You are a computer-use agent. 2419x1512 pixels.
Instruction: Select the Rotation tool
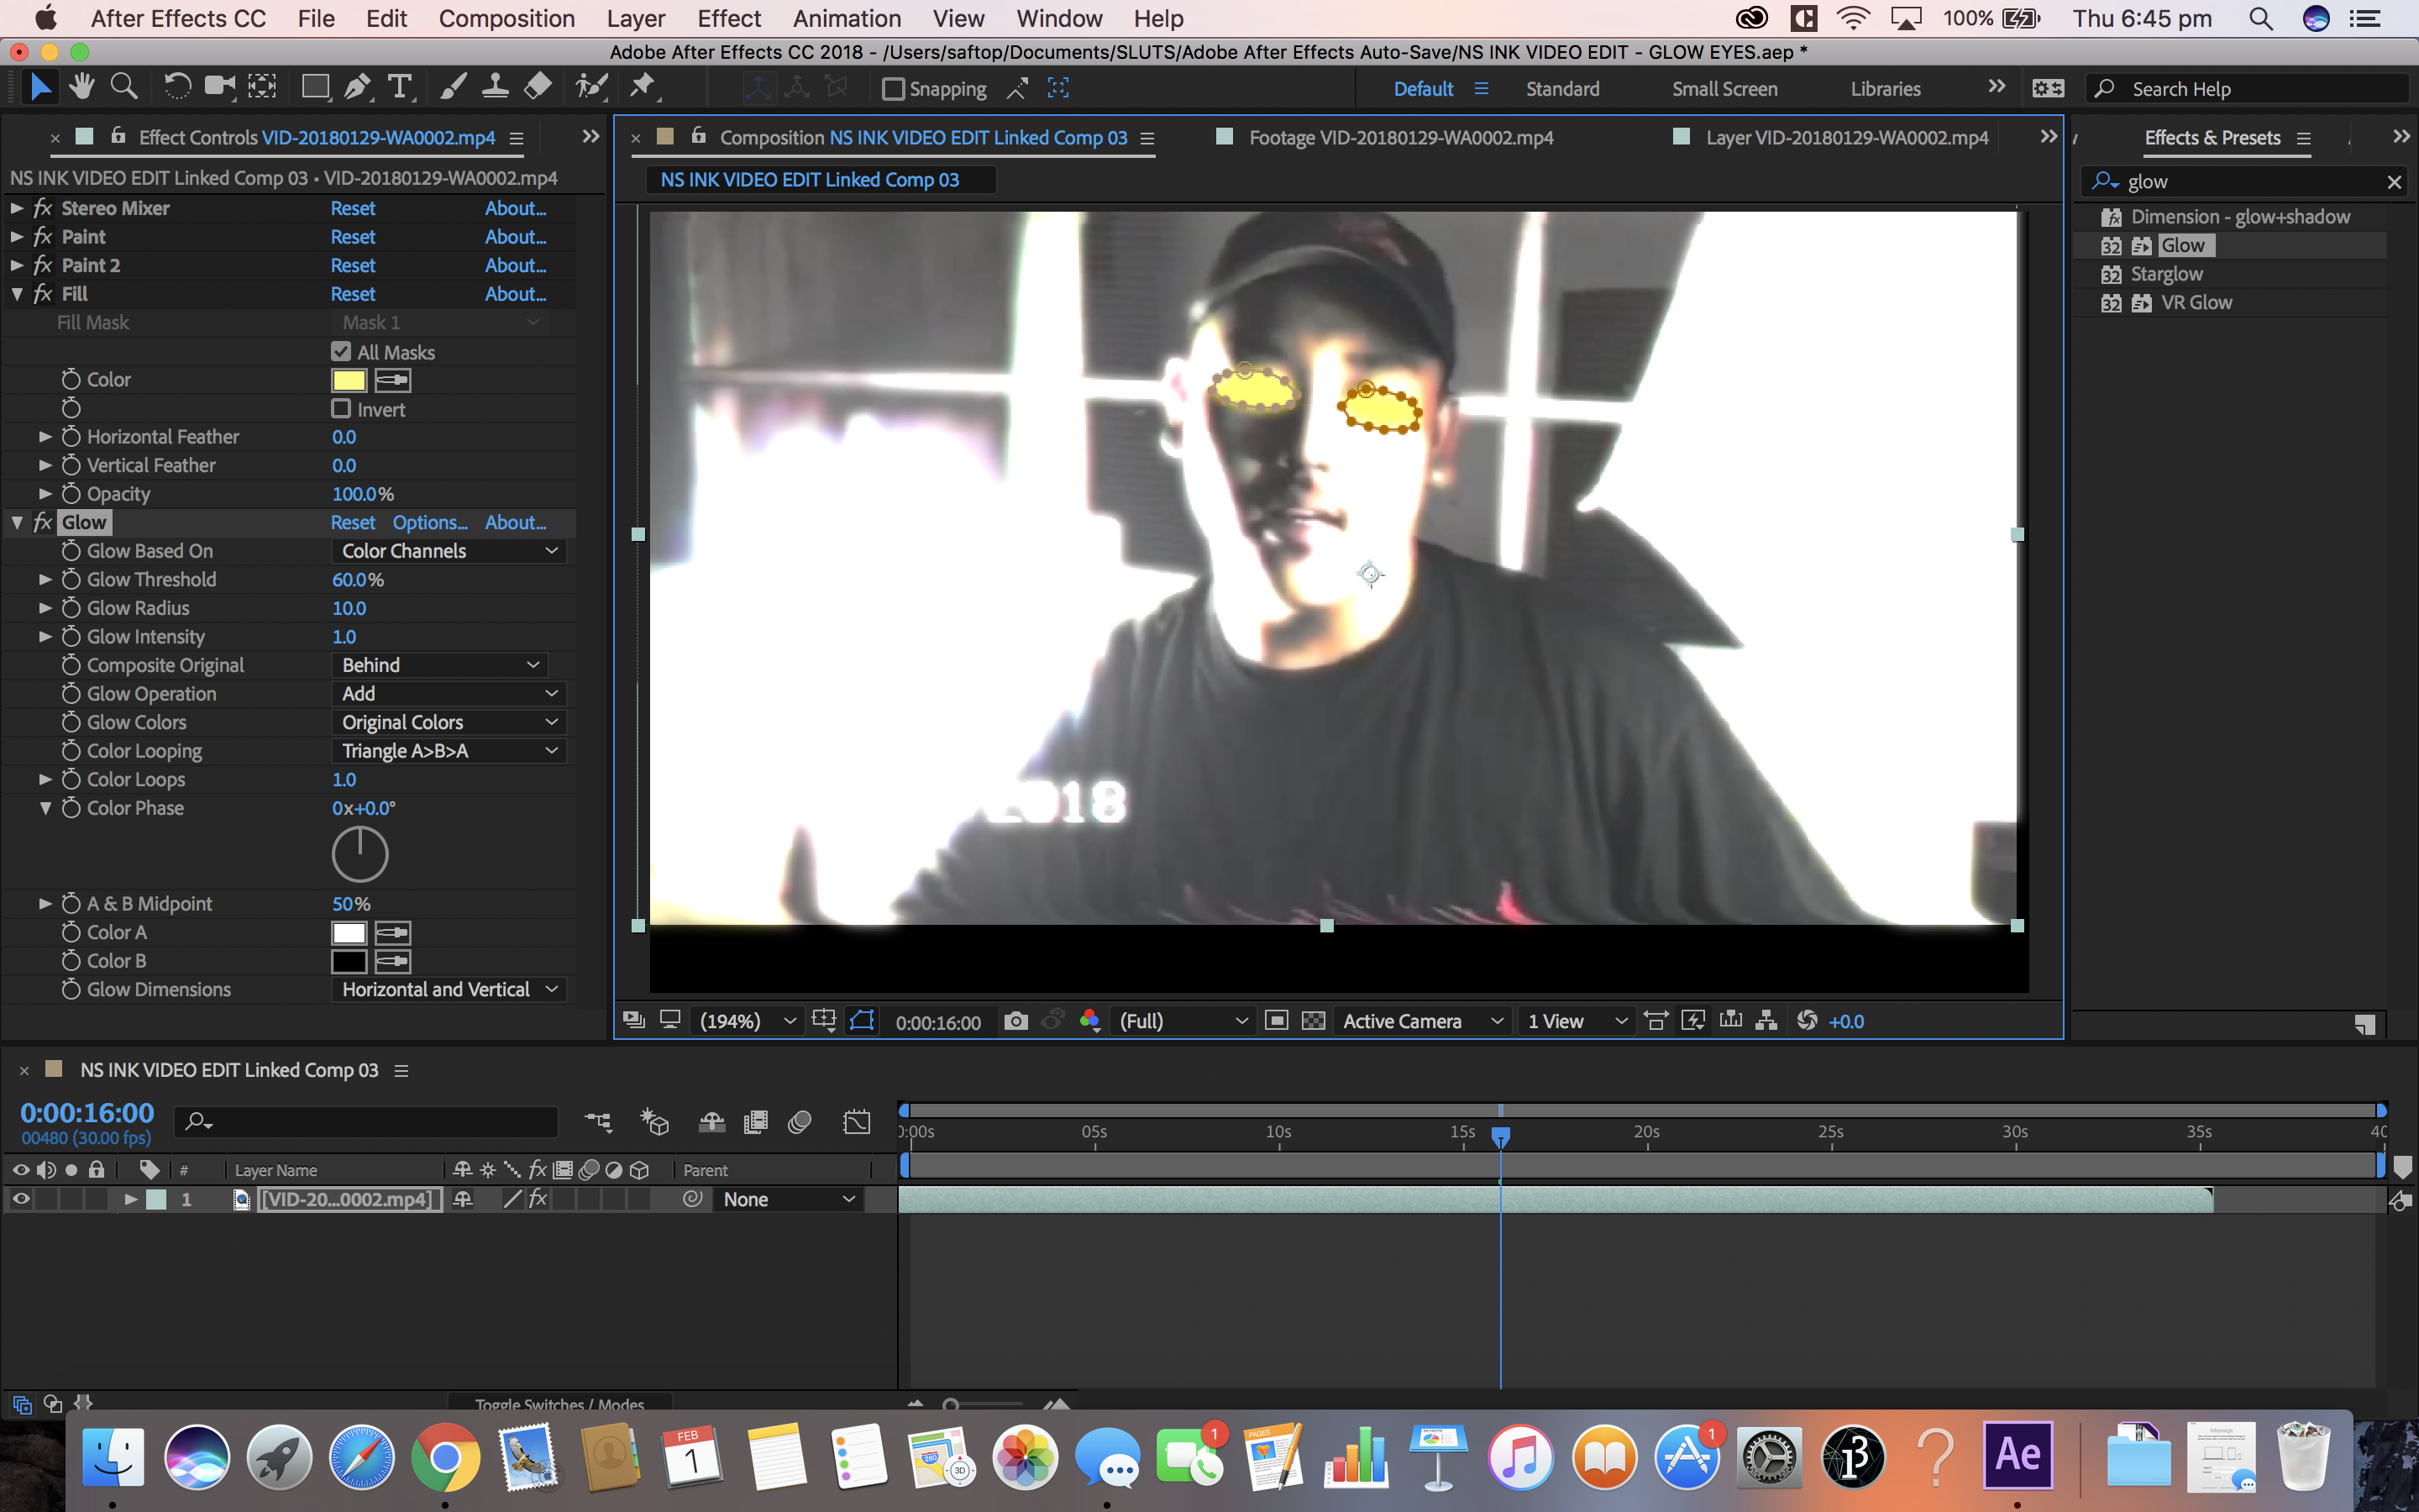pos(177,88)
